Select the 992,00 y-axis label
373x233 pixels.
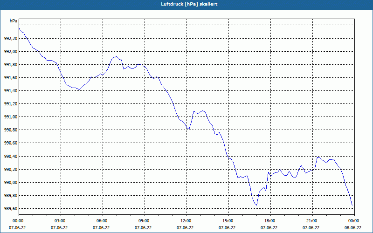[11, 52]
